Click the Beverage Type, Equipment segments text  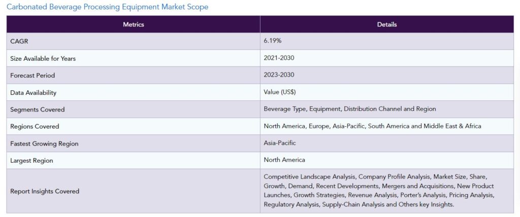350,109
